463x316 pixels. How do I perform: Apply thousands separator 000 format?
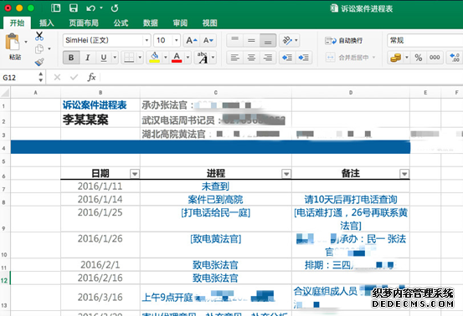click(435, 58)
